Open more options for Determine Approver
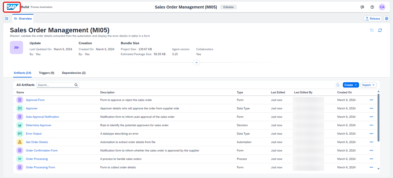 [x=371, y=125]
